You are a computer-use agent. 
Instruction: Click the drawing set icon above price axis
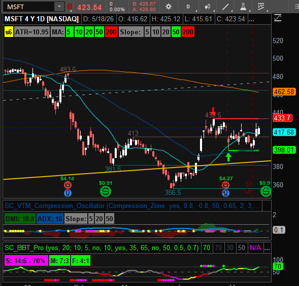278,18
